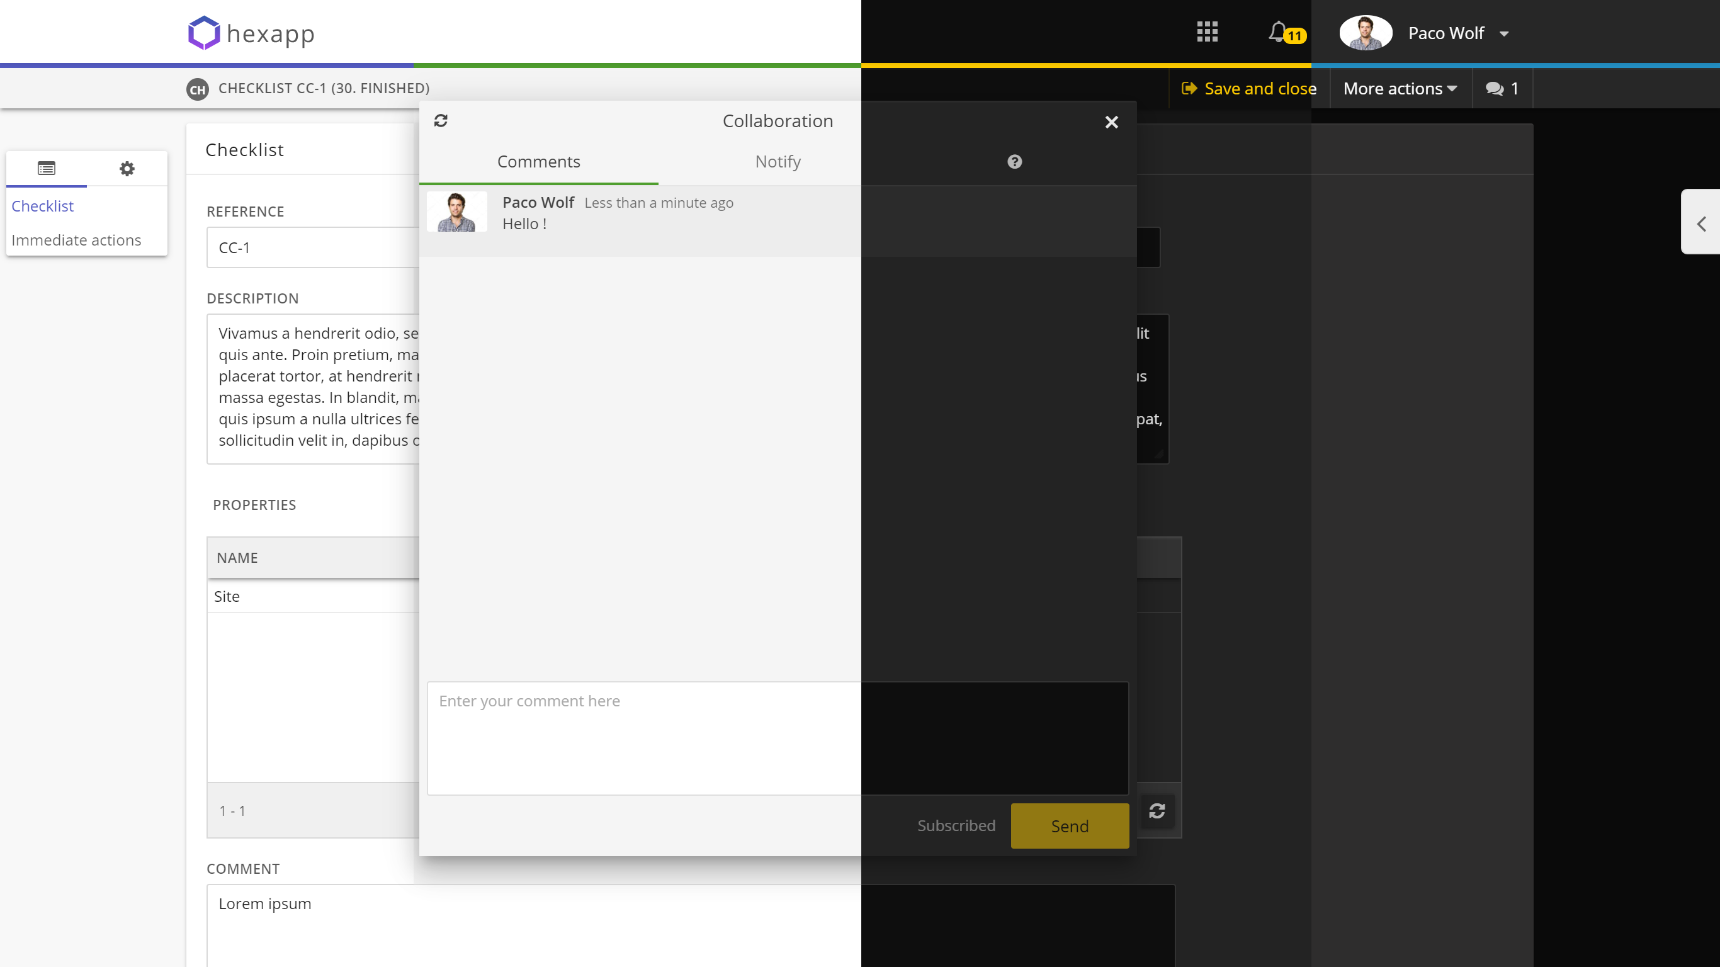
Task: Open the notifications bell
Action: pyautogui.click(x=1278, y=31)
